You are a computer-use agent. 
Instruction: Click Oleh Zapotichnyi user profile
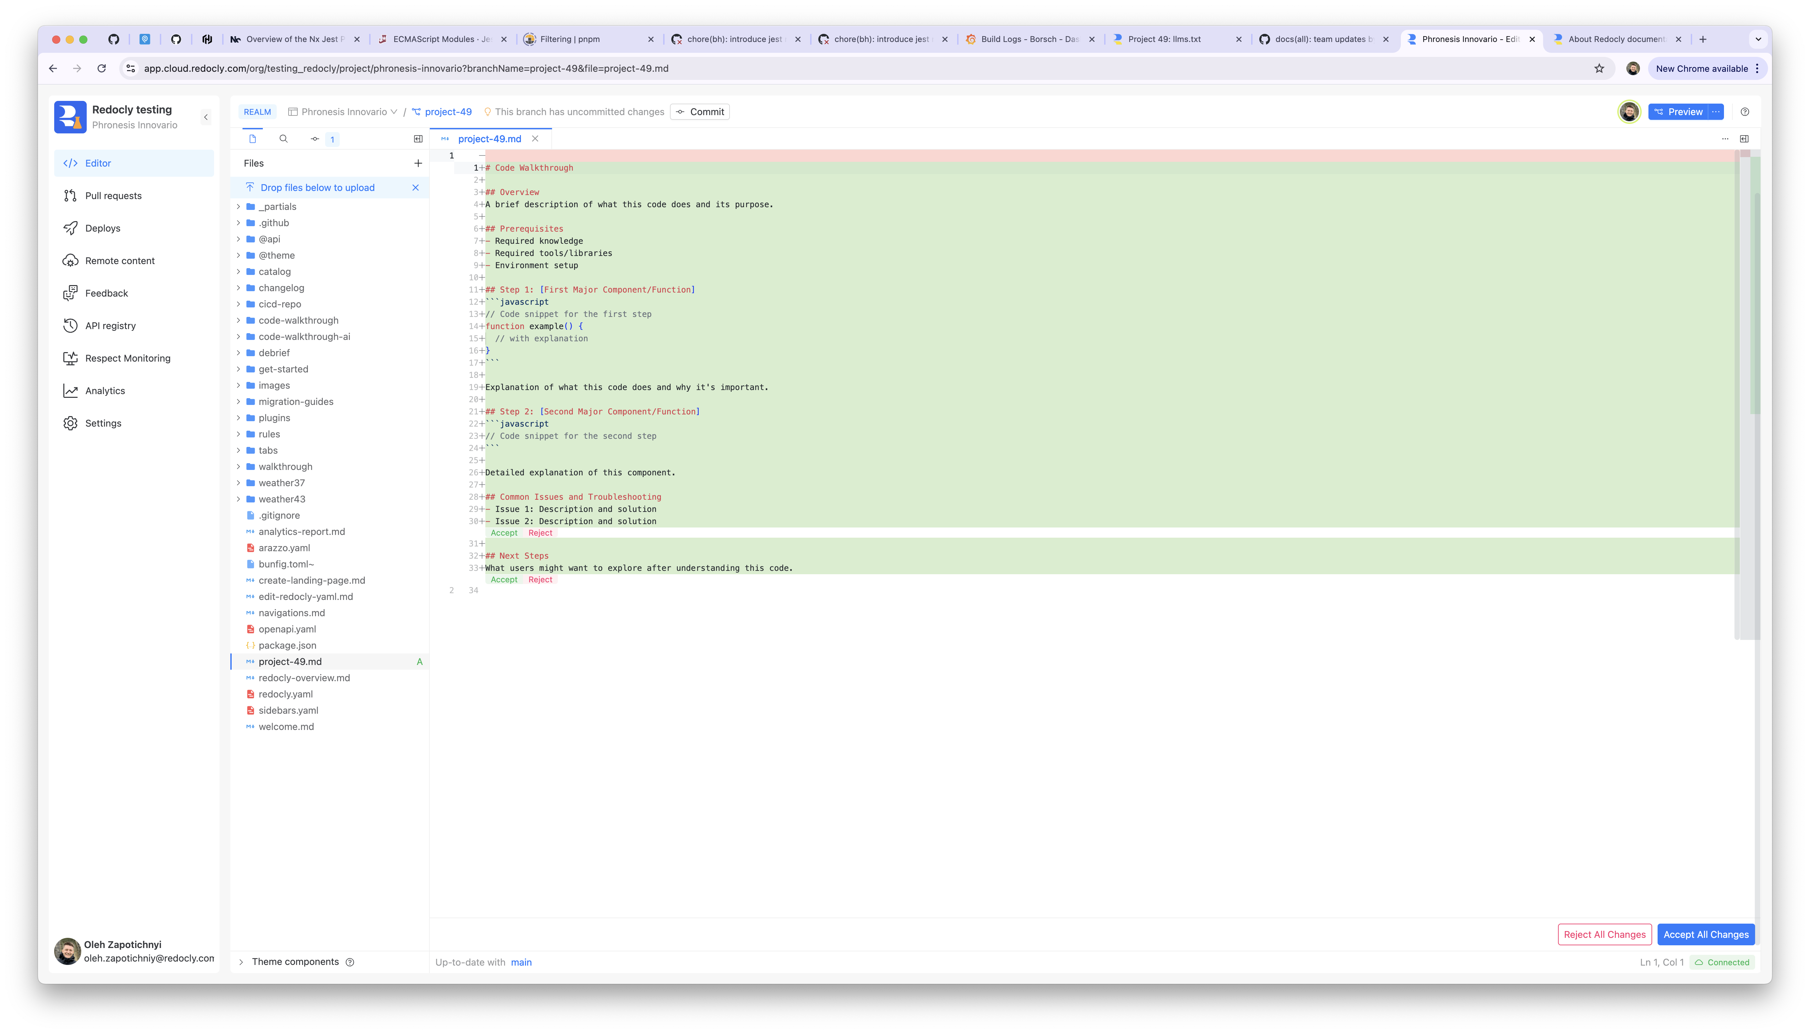tap(133, 952)
